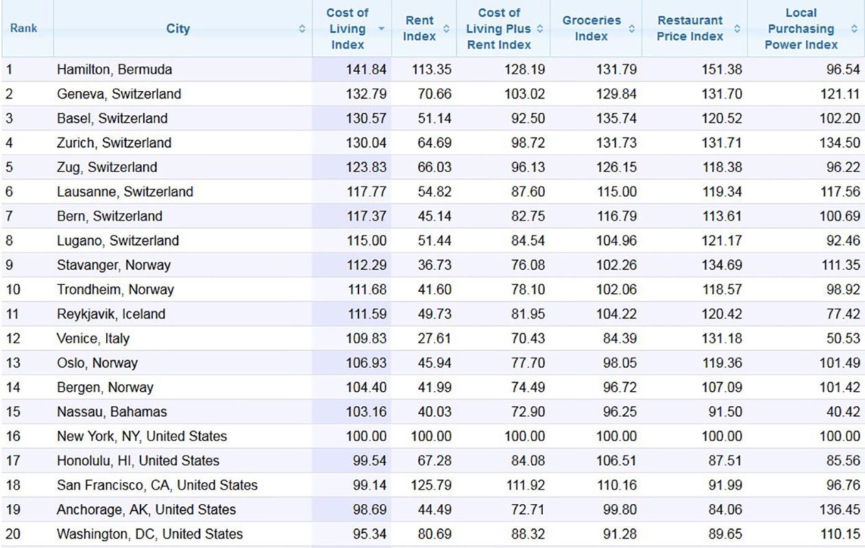Click the 141.84 cost of living value
865x548 pixels.
(x=367, y=69)
